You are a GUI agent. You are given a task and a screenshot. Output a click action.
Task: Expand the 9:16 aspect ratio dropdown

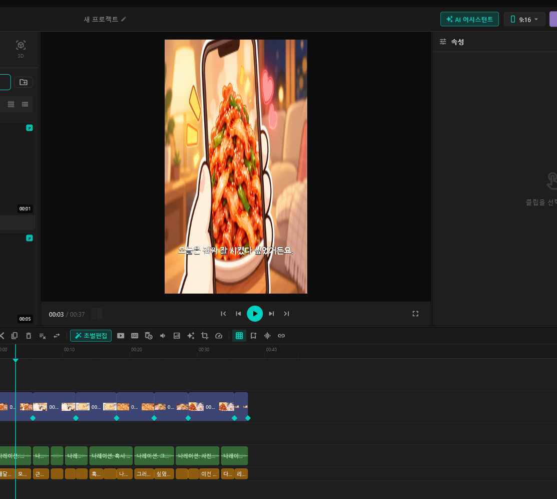click(524, 19)
